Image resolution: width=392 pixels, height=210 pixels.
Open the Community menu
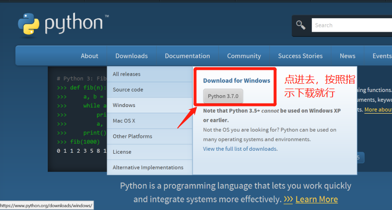tap(244, 56)
